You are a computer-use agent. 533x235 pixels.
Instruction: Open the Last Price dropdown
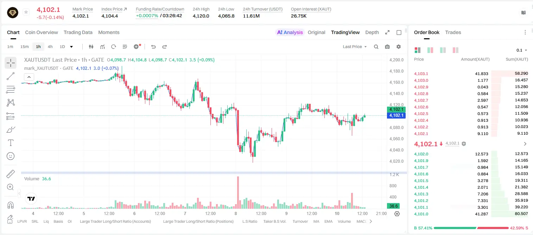[x=355, y=47]
